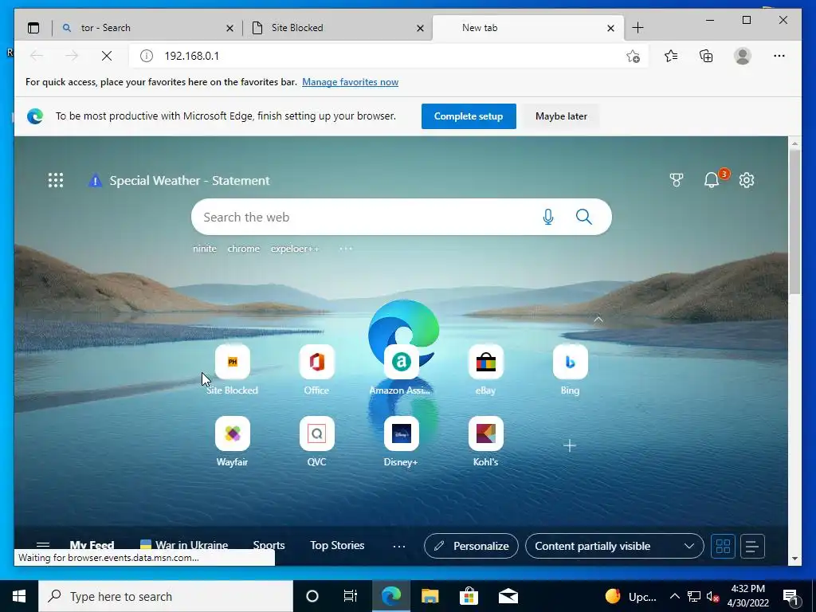Open Microsoft Store from taskbar
The image size is (816, 612).
click(469, 596)
